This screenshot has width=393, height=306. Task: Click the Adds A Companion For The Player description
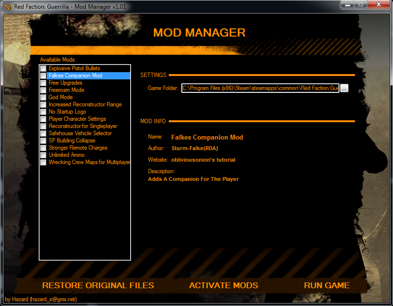click(x=193, y=179)
